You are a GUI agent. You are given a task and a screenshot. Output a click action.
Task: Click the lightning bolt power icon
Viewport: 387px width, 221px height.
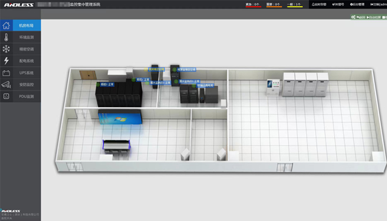pyautogui.click(x=6, y=61)
